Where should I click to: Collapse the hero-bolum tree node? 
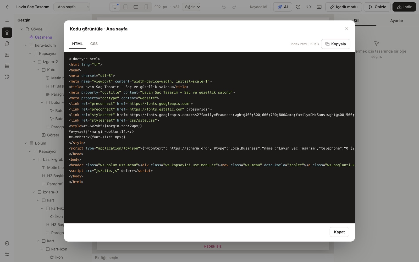pos(26,45)
